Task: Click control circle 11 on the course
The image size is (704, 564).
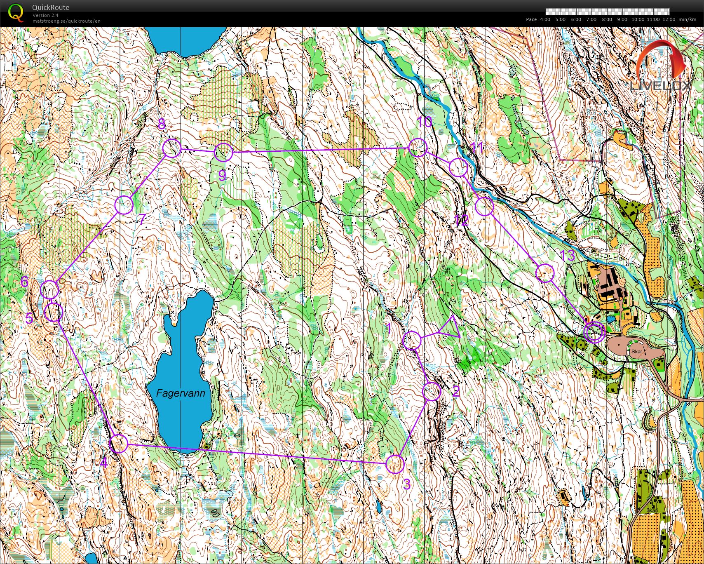Action: (x=458, y=167)
